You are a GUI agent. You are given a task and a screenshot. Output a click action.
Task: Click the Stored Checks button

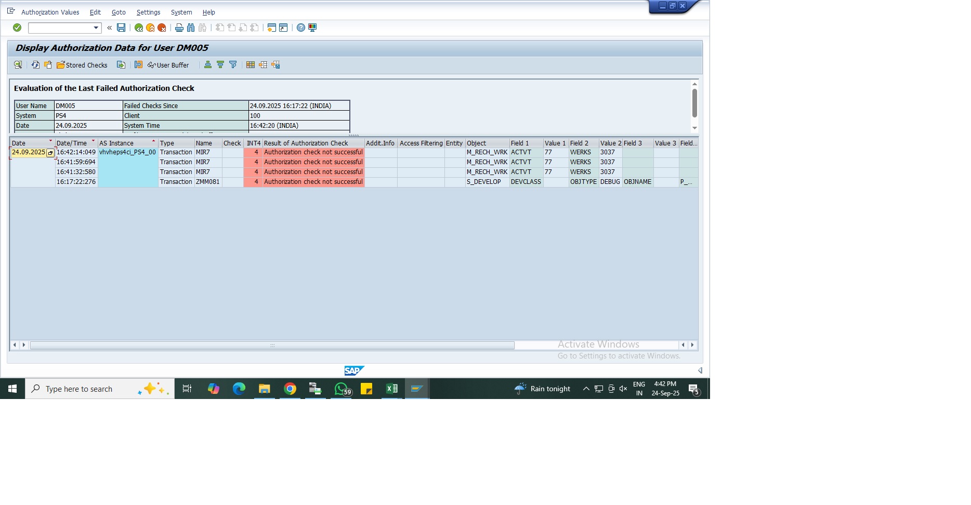pos(82,65)
